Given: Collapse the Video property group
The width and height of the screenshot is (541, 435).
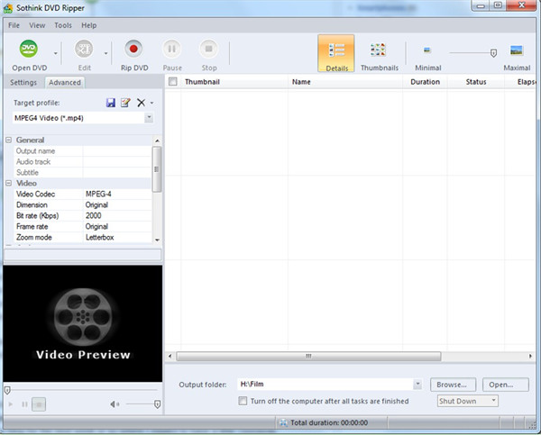Looking at the screenshot, I should (x=10, y=183).
